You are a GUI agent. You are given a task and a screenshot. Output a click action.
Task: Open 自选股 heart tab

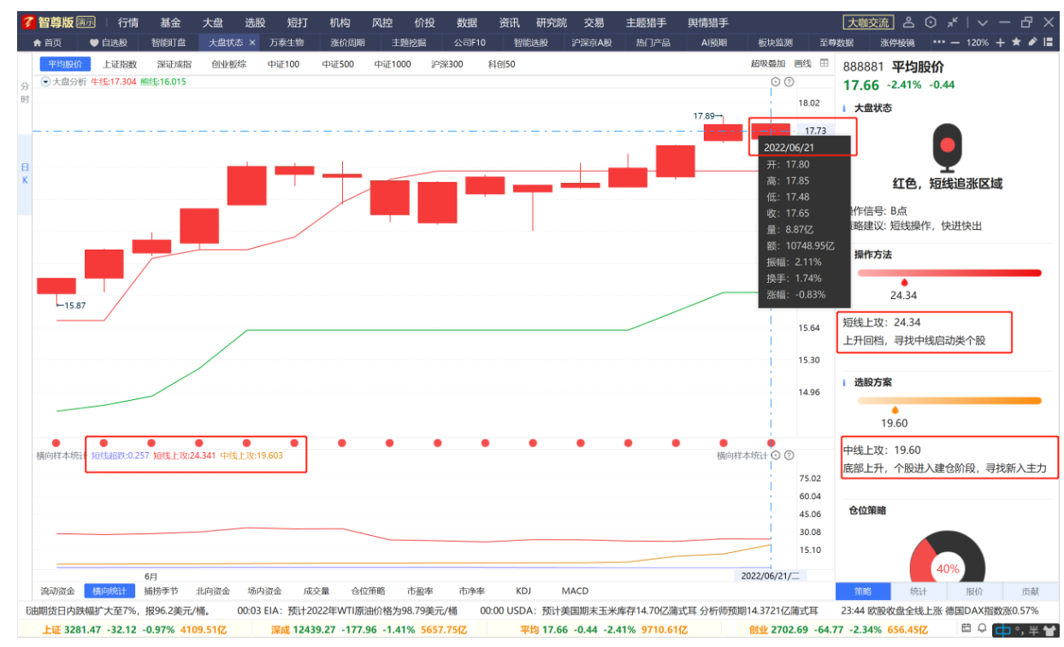[108, 42]
